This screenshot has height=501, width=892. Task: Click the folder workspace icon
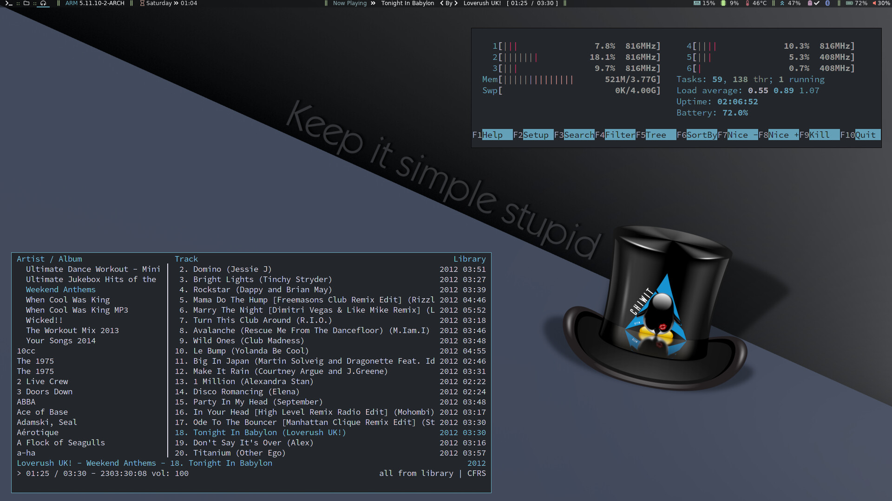(26, 3)
